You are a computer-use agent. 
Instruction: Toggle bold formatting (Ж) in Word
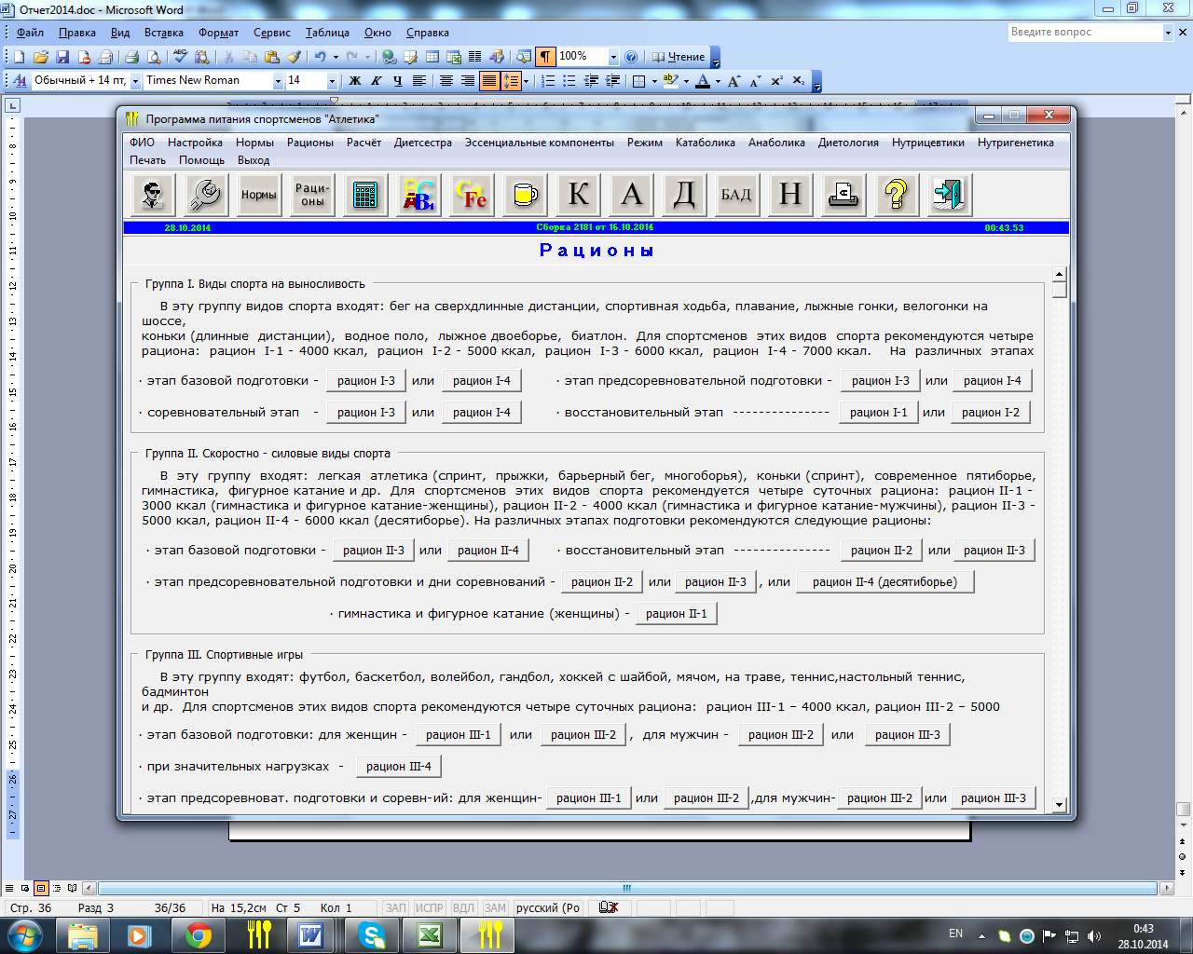pyautogui.click(x=355, y=81)
